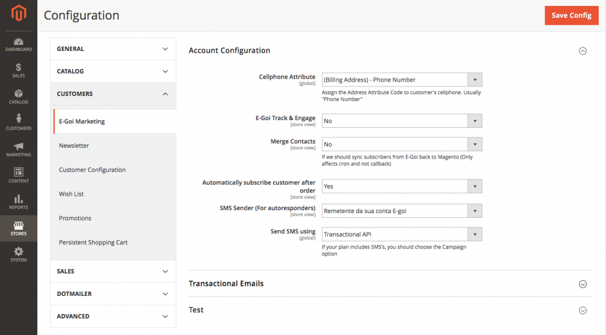Expand the GENERAL configuration tab
This screenshot has width=606, height=335.
(112, 49)
